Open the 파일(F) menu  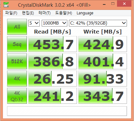tap(11, 13)
